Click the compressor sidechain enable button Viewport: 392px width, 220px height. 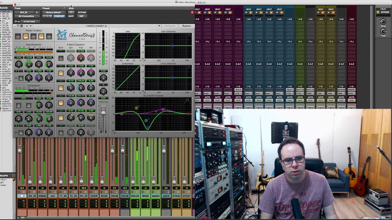click(21, 133)
